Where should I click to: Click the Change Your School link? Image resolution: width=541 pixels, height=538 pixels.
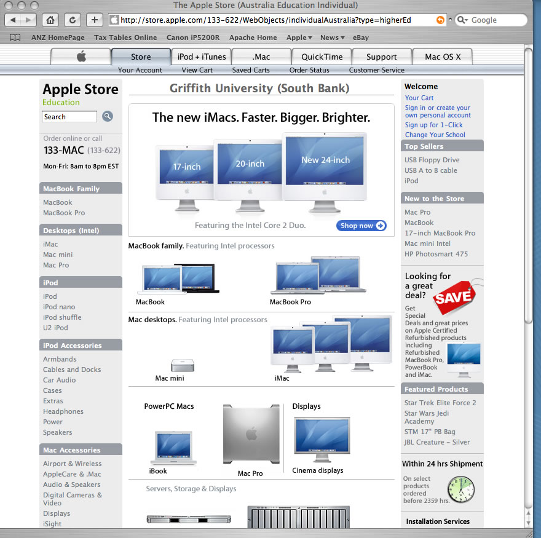click(x=435, y=135)
